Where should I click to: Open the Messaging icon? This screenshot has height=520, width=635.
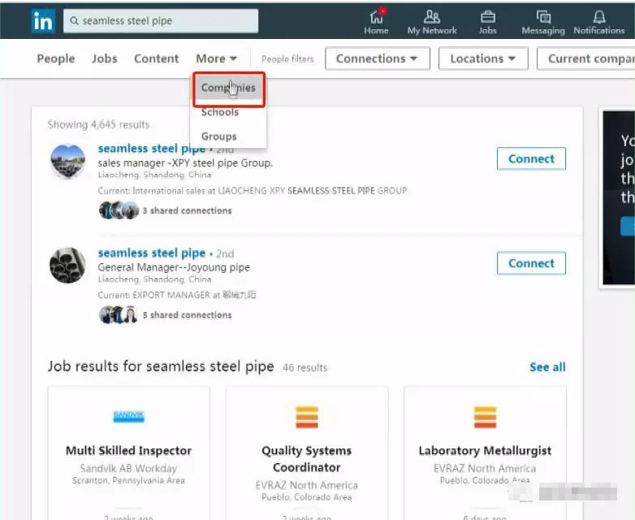click(543, 17)
